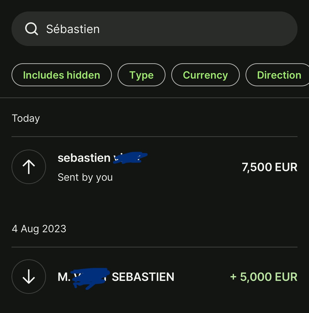Click the divider line under 4 Aug 2023

click(154, 247)
